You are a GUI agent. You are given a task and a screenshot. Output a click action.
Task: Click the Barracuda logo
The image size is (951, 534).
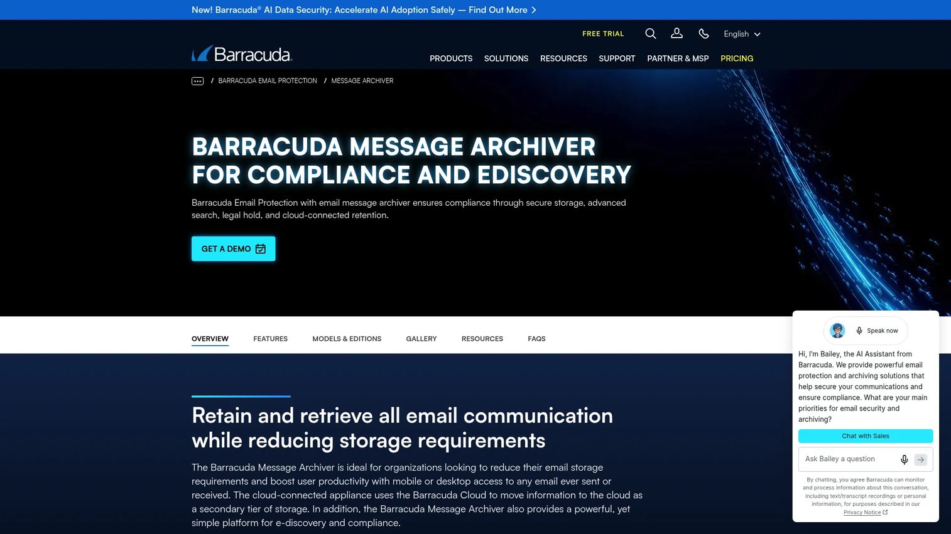(242, 54)
